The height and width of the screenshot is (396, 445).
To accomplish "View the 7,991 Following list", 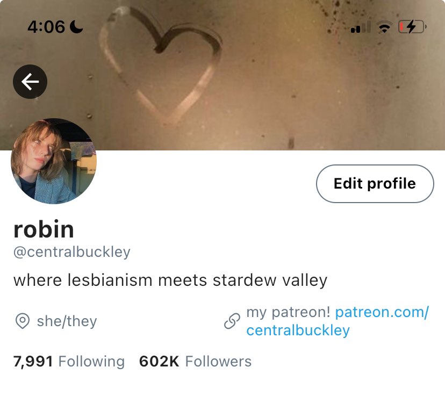I will [x=69, y=362].
